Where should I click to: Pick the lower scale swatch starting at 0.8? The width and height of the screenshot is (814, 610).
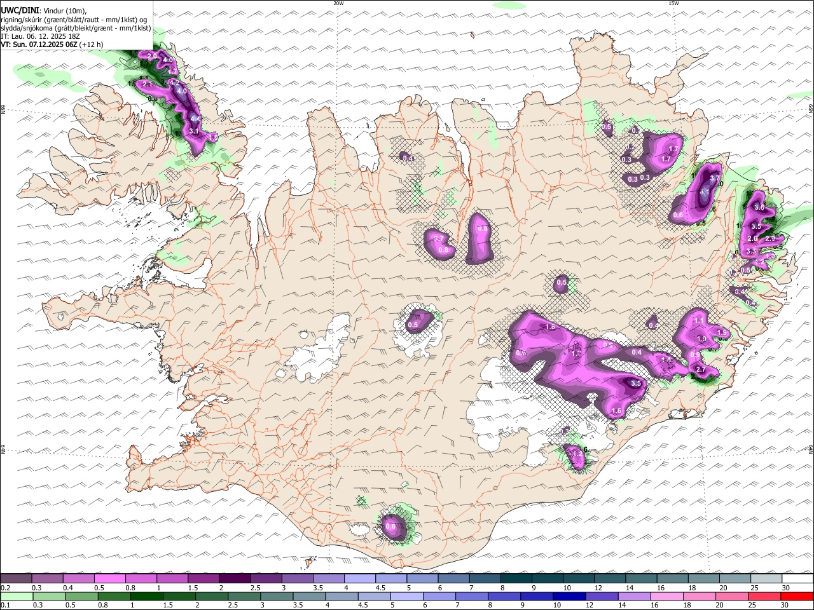pos(114,596)
